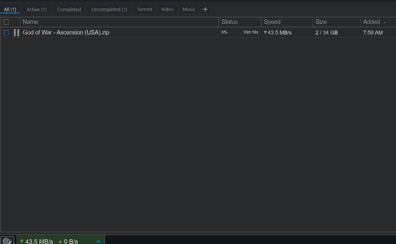Click the 10m 18s remaining time
This screenshot has width=396, height=244.
[x=251, y=32]
